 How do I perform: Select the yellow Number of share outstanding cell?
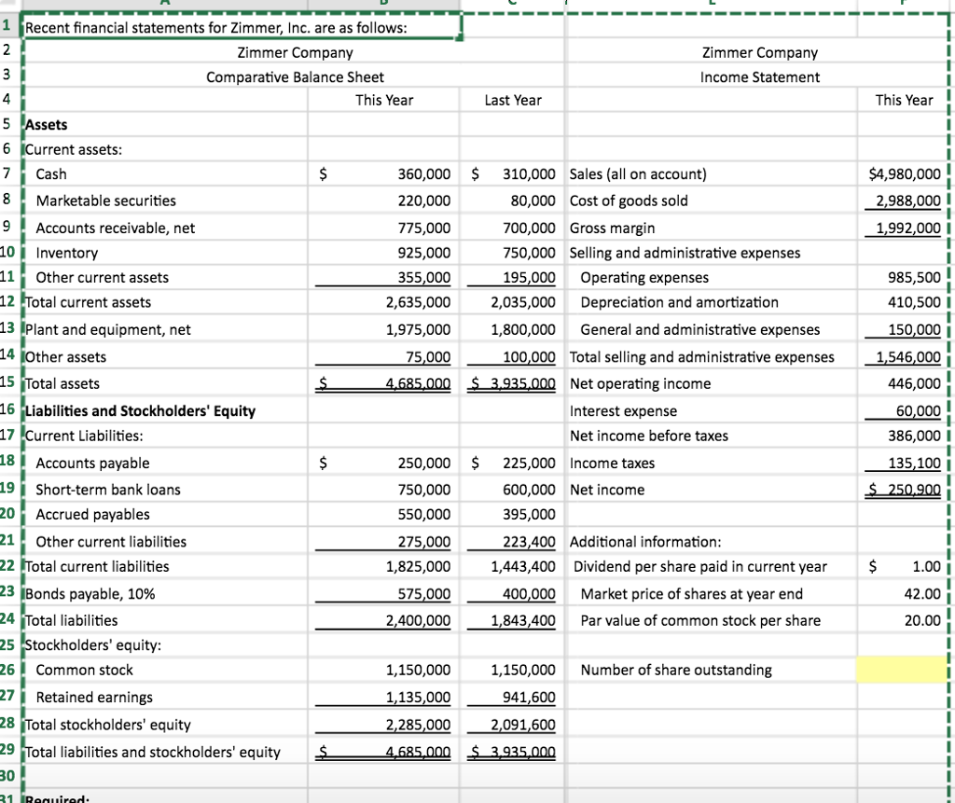(x=902, y=670)
